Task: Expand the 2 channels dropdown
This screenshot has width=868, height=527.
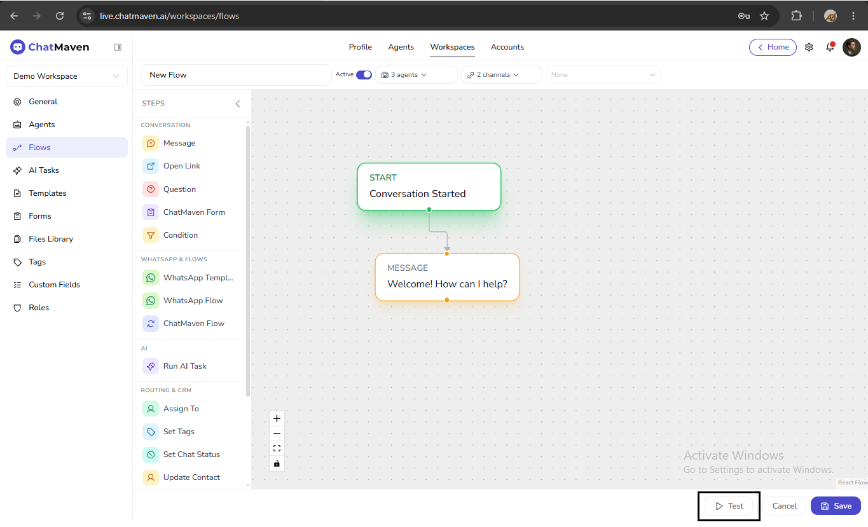Action: point(502,74)
